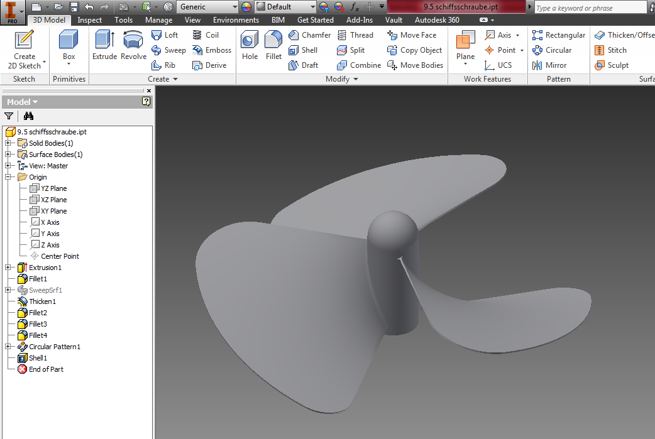This screenshot has height=439, width=655.
Task: Select the Mirror tool
Action: 549,65
